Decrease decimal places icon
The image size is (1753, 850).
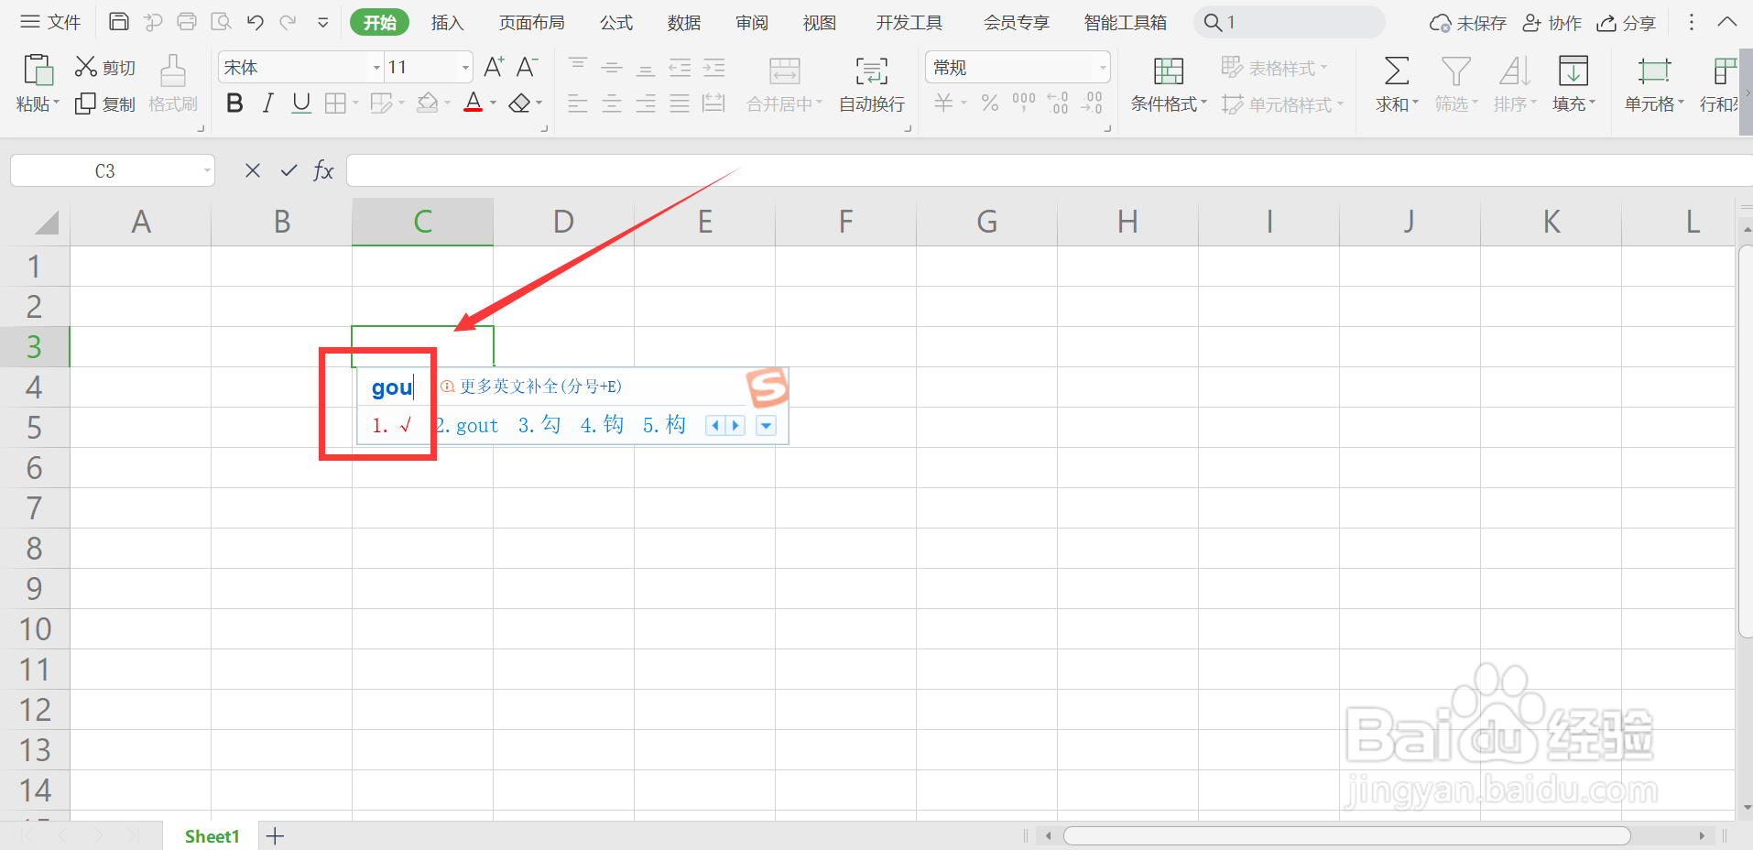[1092, 103]
